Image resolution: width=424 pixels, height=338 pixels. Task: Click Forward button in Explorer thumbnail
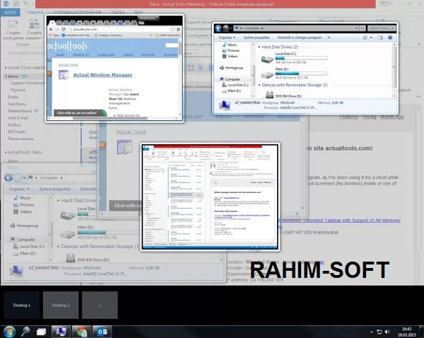226,28
